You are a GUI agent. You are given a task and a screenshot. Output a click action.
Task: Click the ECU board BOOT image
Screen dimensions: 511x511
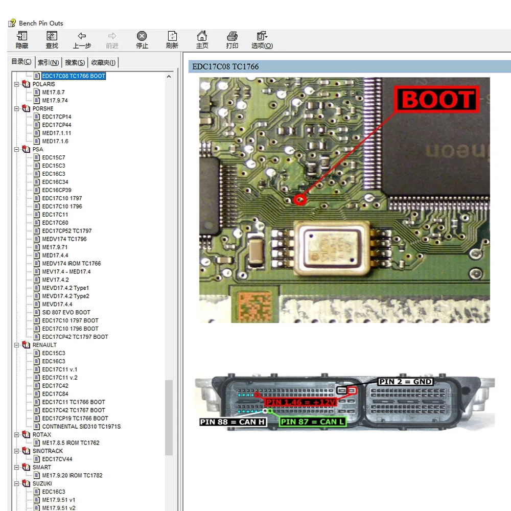point(344,200)
